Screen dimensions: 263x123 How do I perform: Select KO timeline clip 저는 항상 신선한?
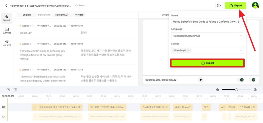coord(107,107)
